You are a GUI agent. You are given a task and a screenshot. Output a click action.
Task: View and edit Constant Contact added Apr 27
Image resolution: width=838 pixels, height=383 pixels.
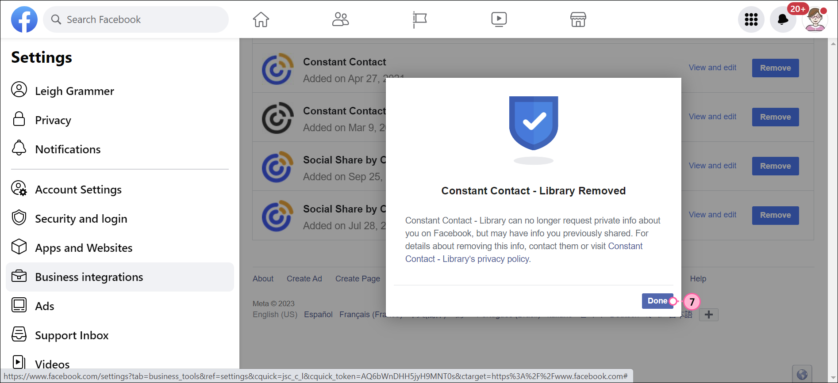click(x=712, y=68)
